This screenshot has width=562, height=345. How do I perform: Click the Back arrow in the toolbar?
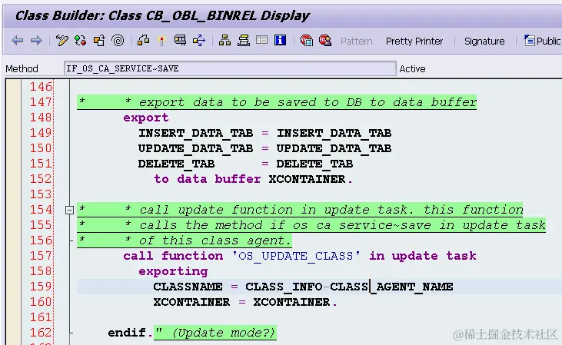(18, 41)
